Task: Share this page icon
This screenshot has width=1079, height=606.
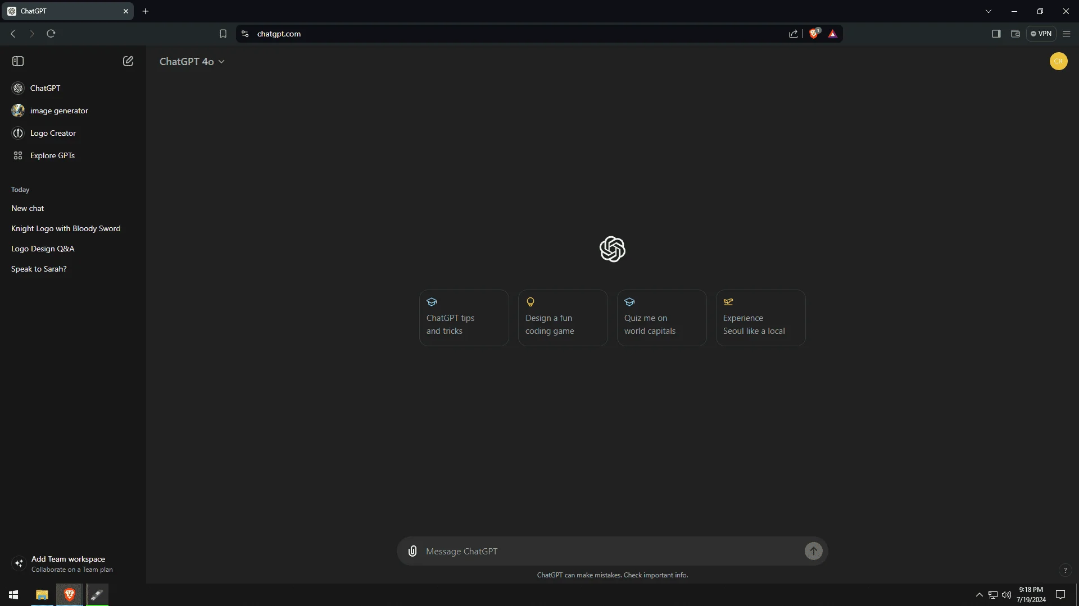Action: pos(794,34)
